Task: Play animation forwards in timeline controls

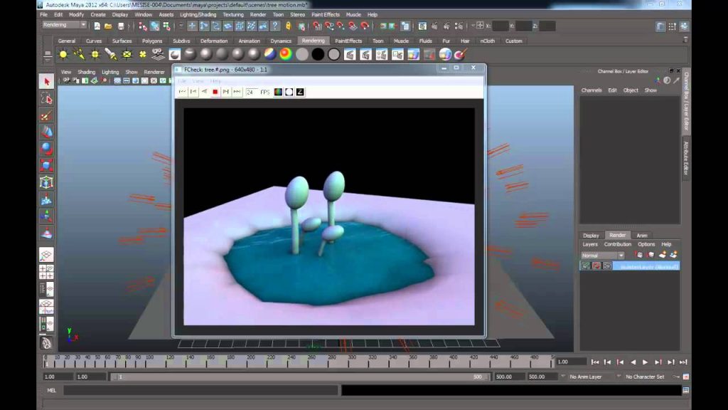Action: click(x=646, y=362)
